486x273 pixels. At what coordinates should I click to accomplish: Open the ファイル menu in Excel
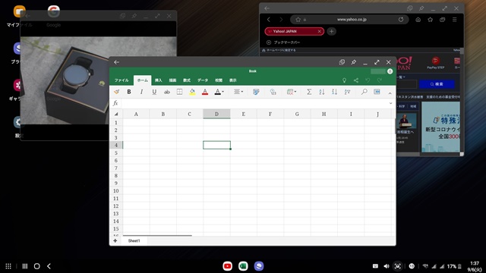coord(121,80)
